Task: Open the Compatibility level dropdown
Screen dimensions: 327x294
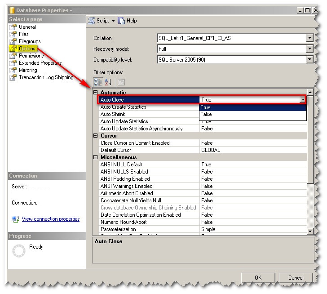Action: [x=309, y=60]
